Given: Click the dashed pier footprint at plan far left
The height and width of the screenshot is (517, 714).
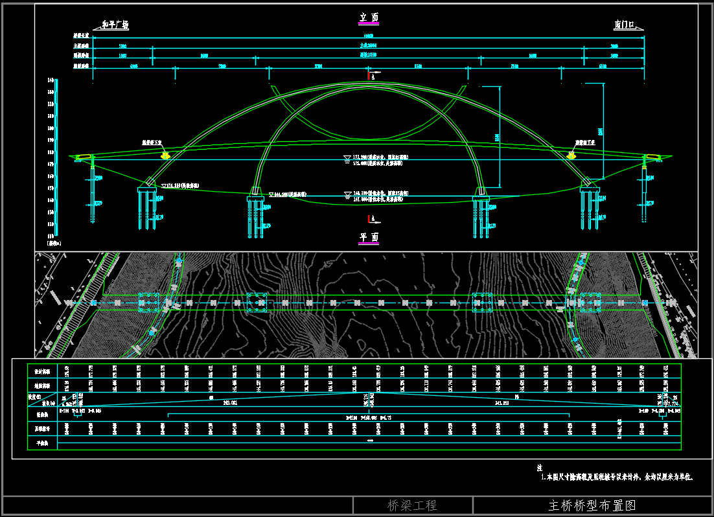Looking at the screenshot, I should point(148,302).
